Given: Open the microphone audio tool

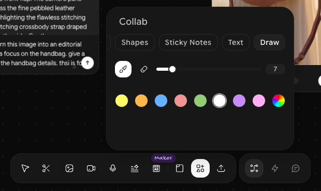Looking at the screenshot, I should coord(113,168).
